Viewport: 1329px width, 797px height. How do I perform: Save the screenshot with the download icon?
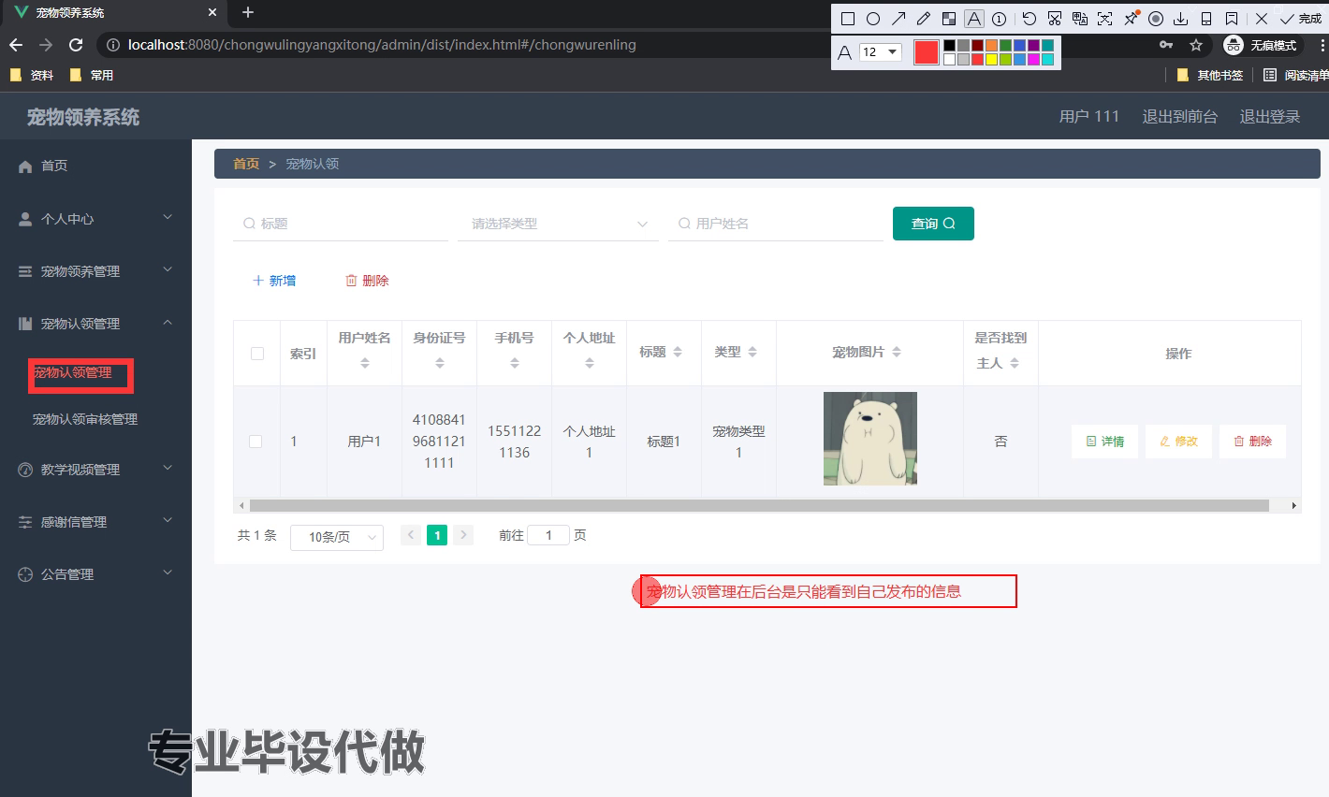(x=1181, y=19)
